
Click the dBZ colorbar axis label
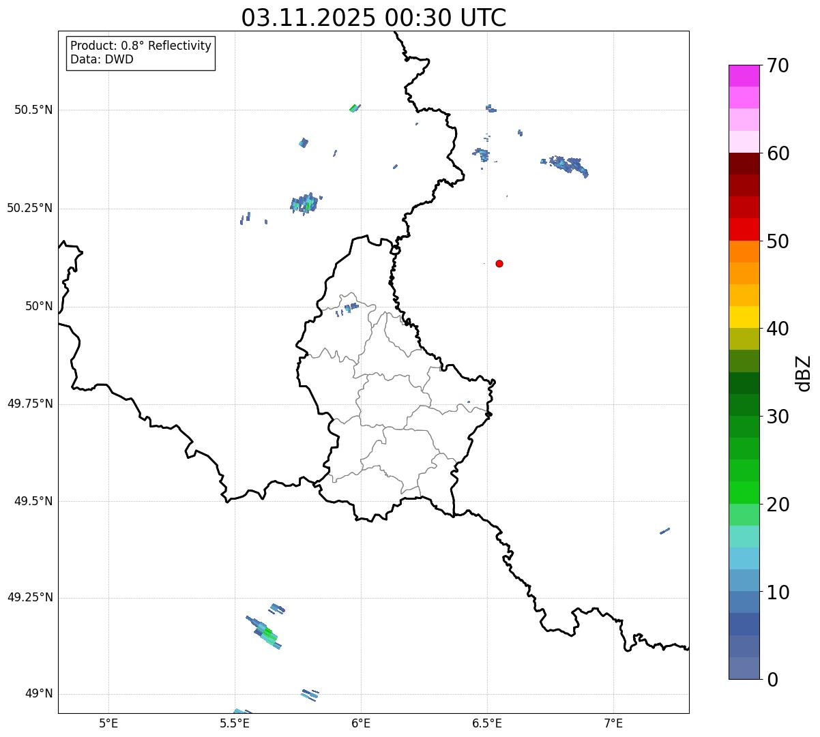[804, 372]
